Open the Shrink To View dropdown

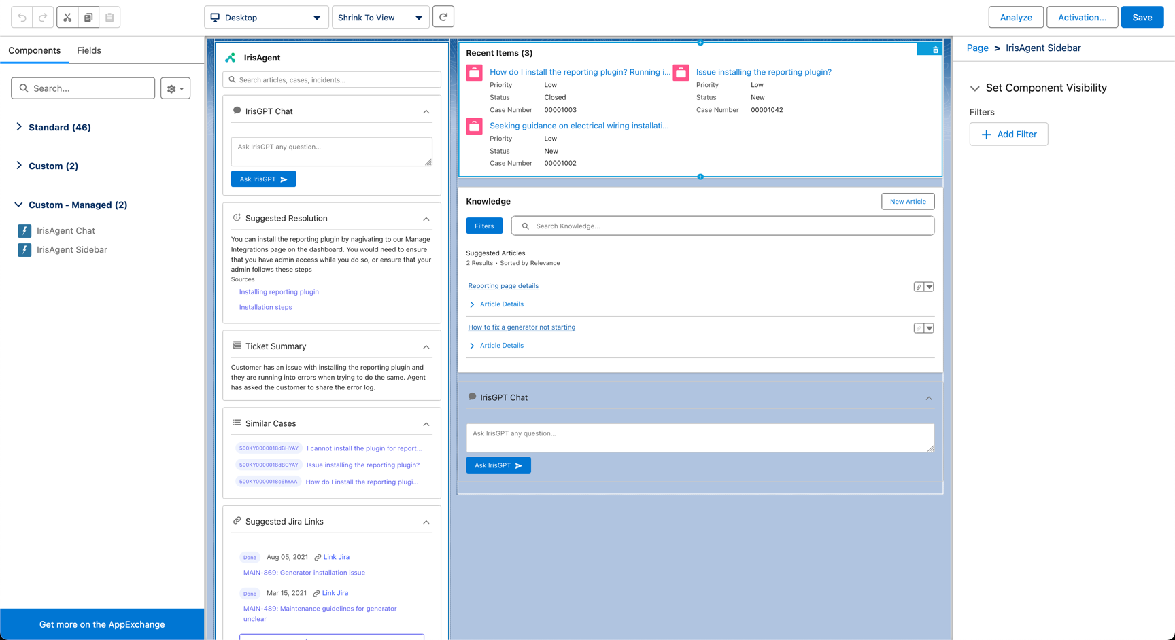(x=381, y=17)
